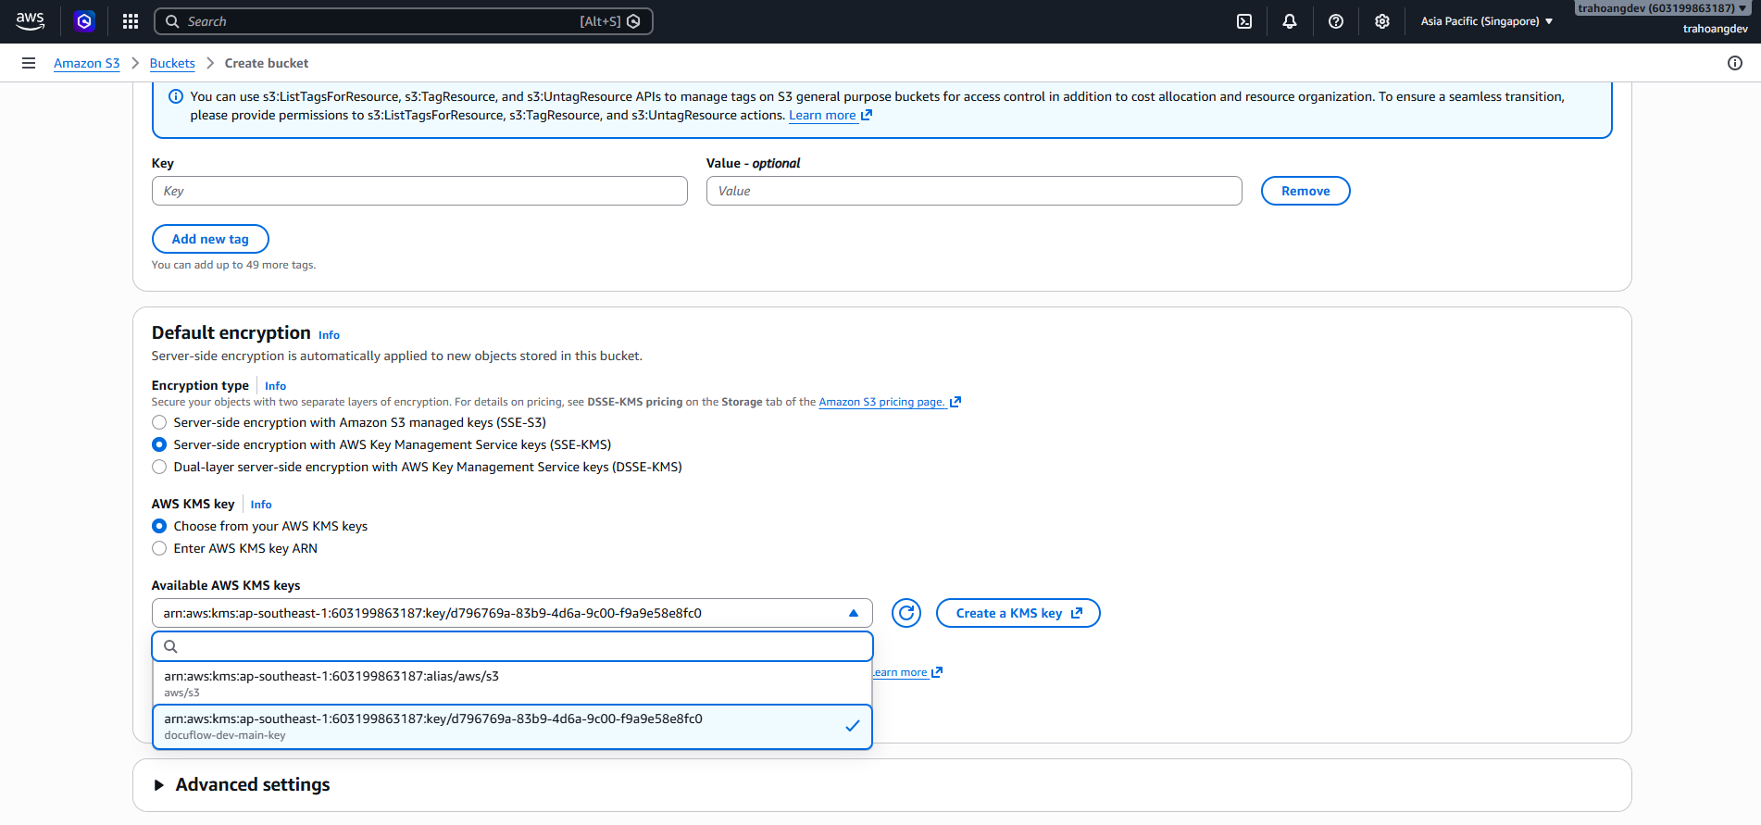Select DSSE-KMS dual-layer encryption
The width and height of the screenshot is (1761, 825).
pyautogui.click(x=159, y=467)
